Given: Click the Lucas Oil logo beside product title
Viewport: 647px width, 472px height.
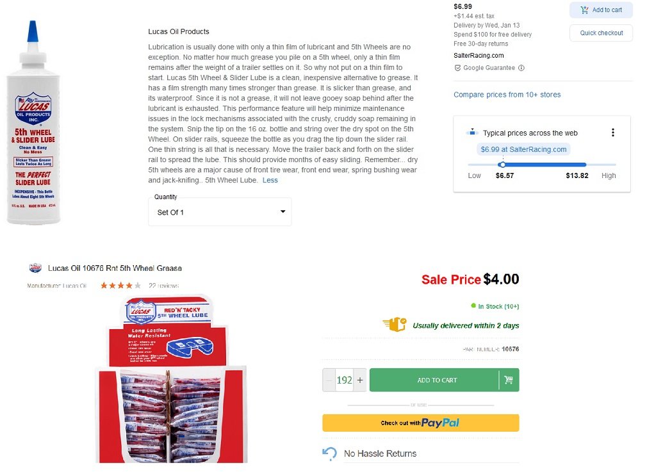Looking at the screenshot, I should [35, 268].
